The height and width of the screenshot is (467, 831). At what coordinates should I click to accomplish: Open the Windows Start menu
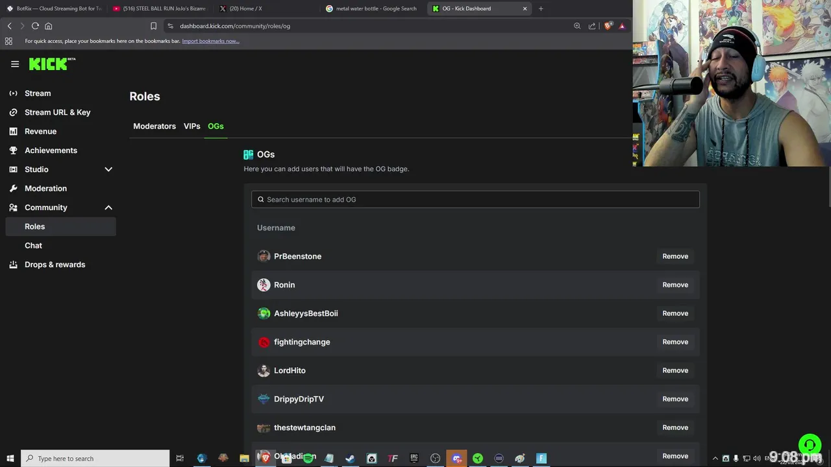click(10, 459)
